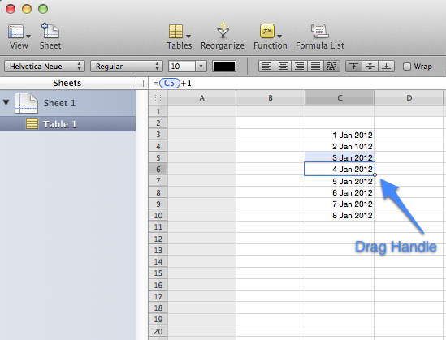The width and height of the screenshot is (446, 340).
Task: Select row 6 header
Action: [x=158, y=170]
